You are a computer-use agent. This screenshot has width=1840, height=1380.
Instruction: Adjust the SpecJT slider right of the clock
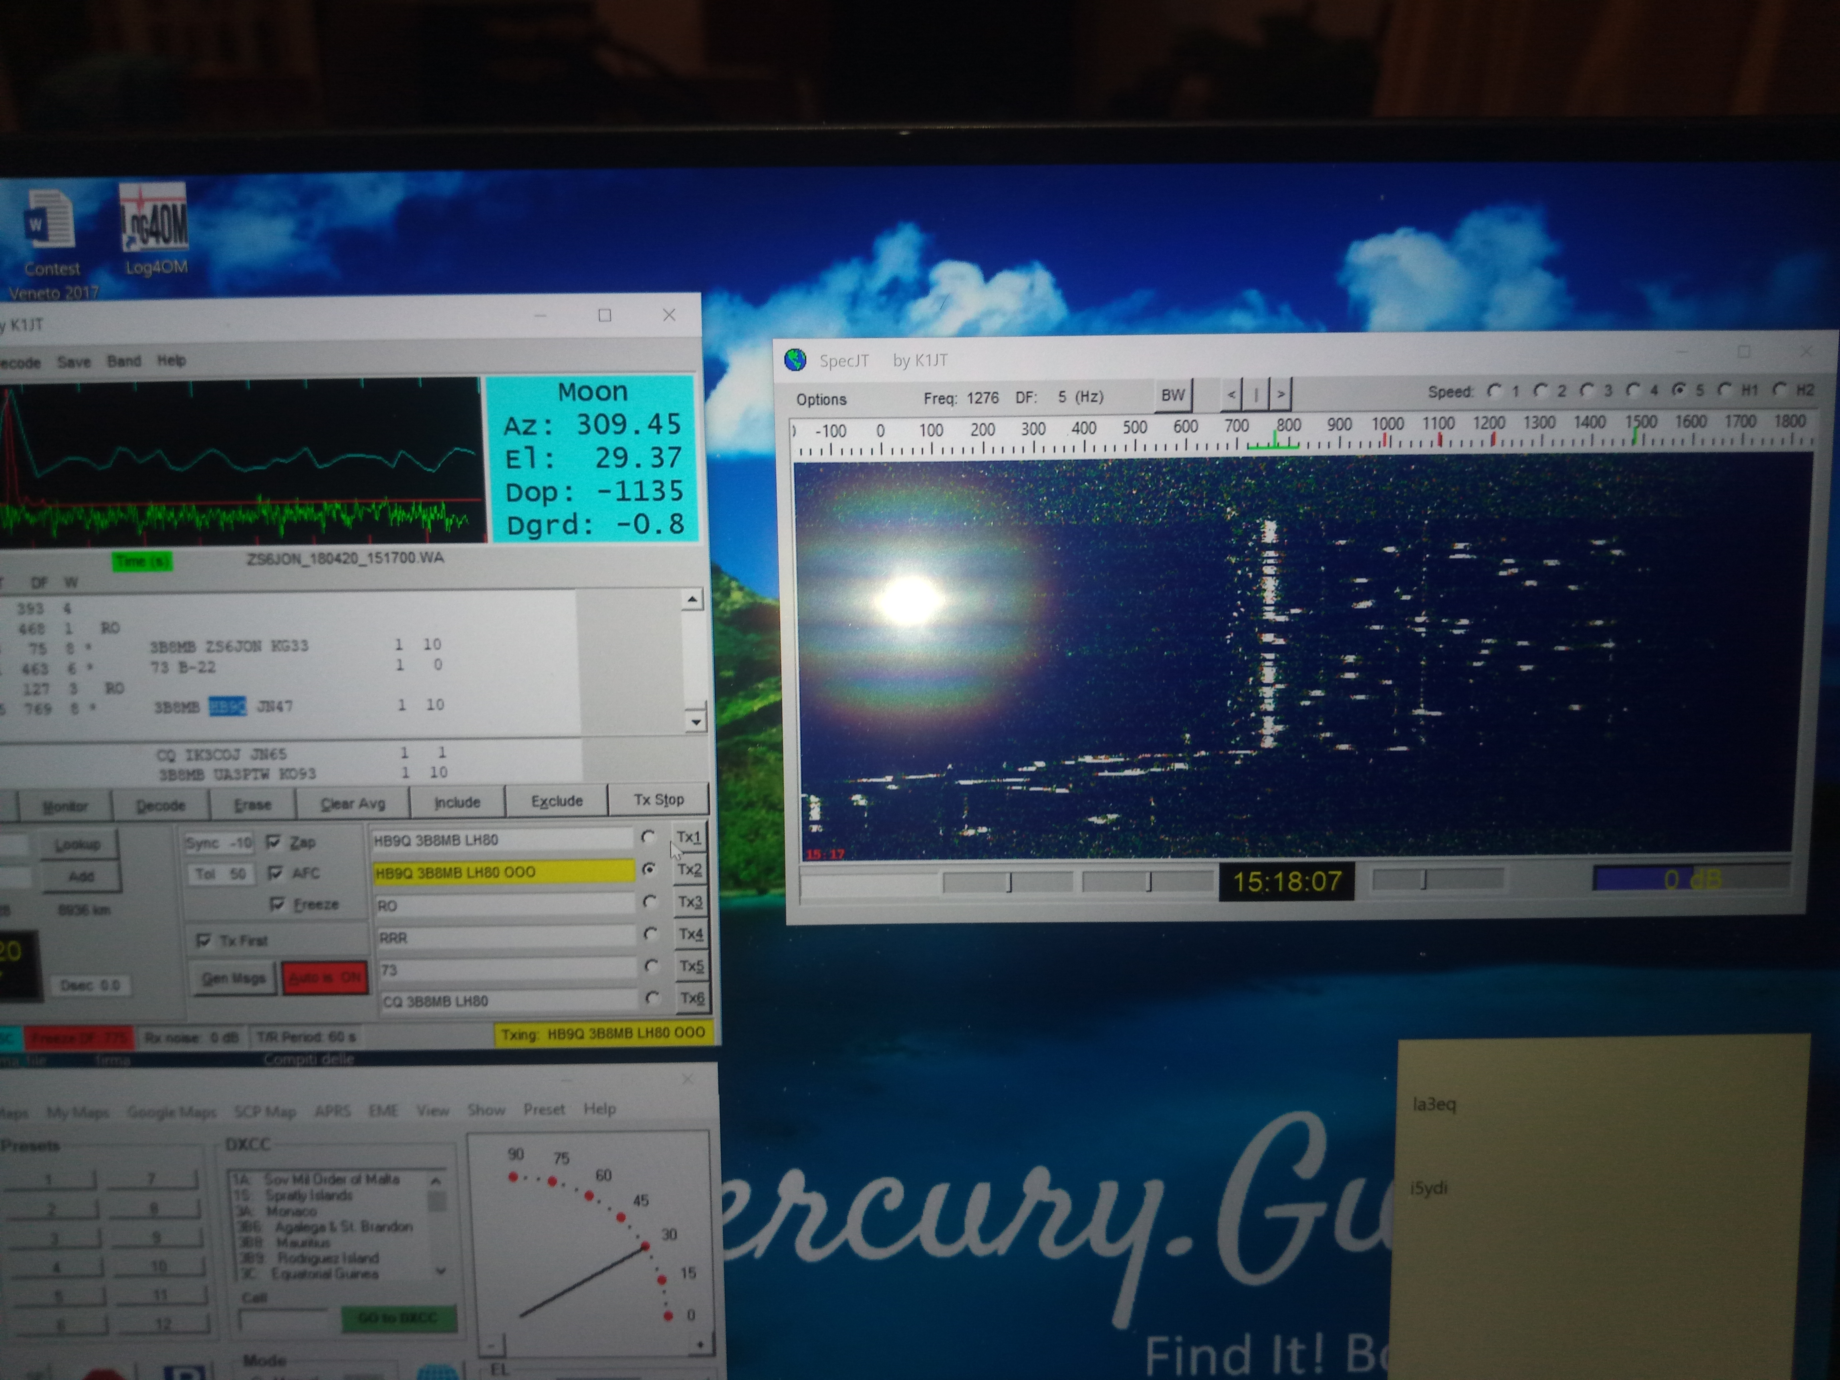pos(1437,878)
